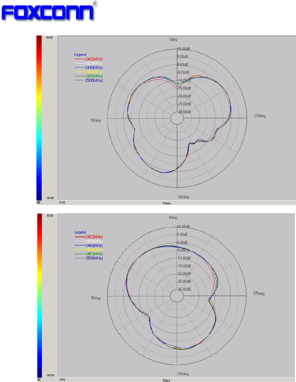Click the Theta axis label under upper plot
Screen dimensions: 296x382
(167, 203)
